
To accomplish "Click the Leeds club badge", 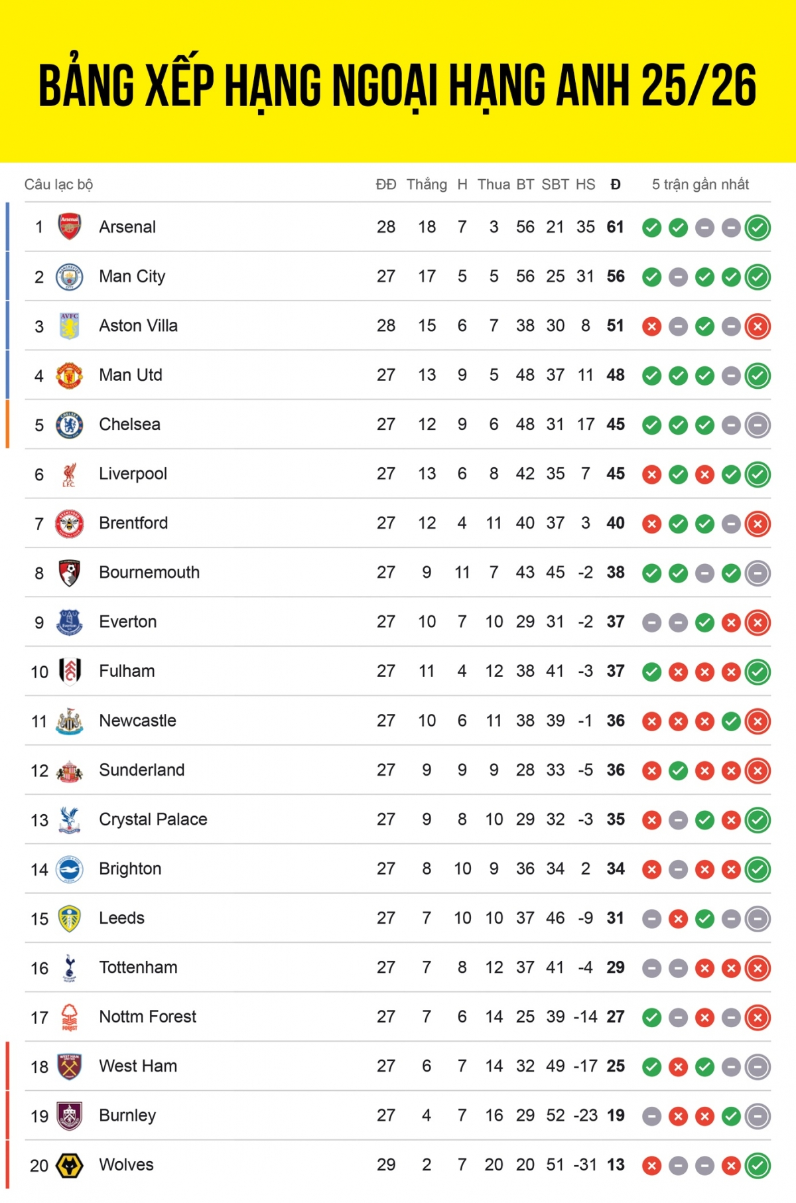I will coord(70,918).
